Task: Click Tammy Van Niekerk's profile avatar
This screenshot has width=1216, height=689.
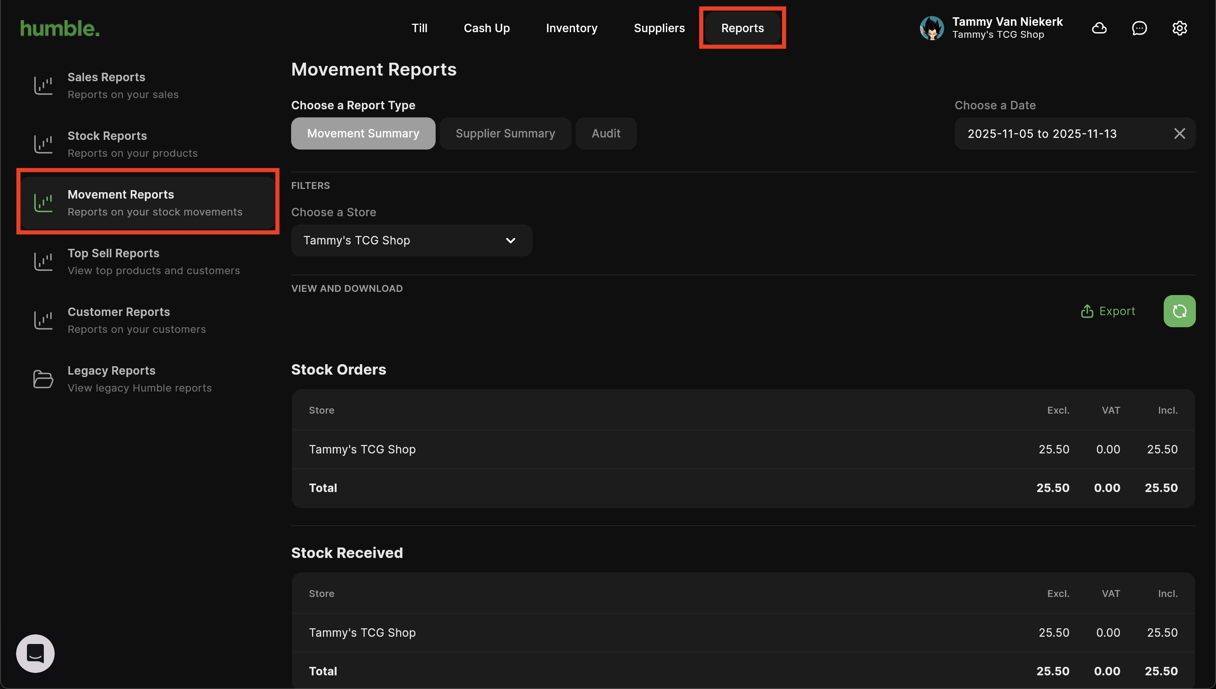Action: (932, 29)
